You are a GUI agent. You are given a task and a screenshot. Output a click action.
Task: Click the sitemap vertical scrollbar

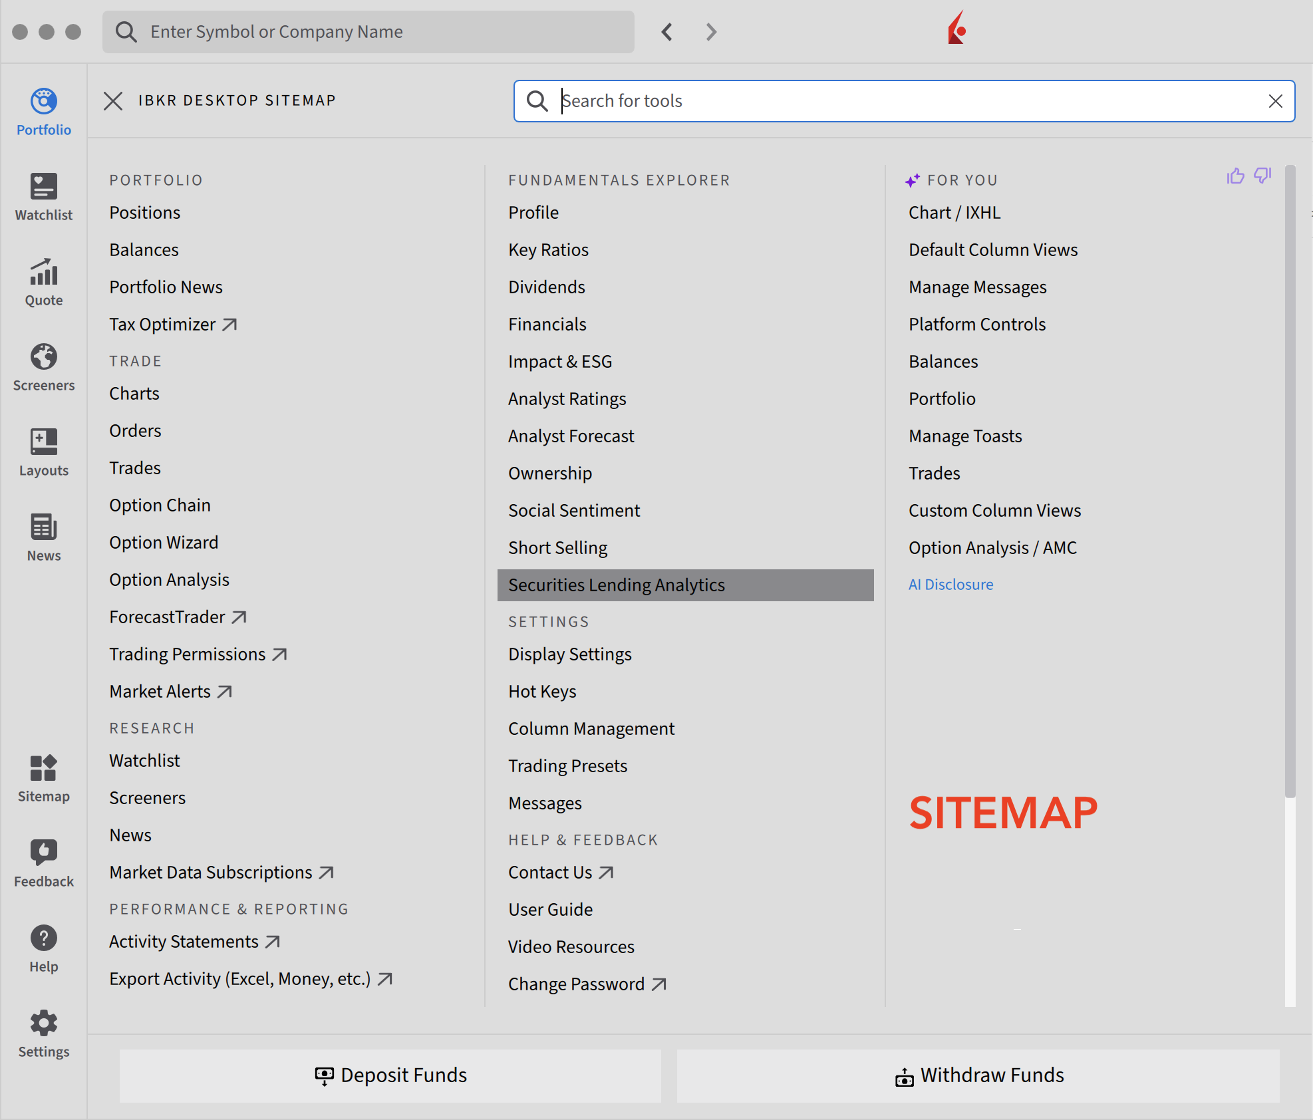[x=1290, y=480]
